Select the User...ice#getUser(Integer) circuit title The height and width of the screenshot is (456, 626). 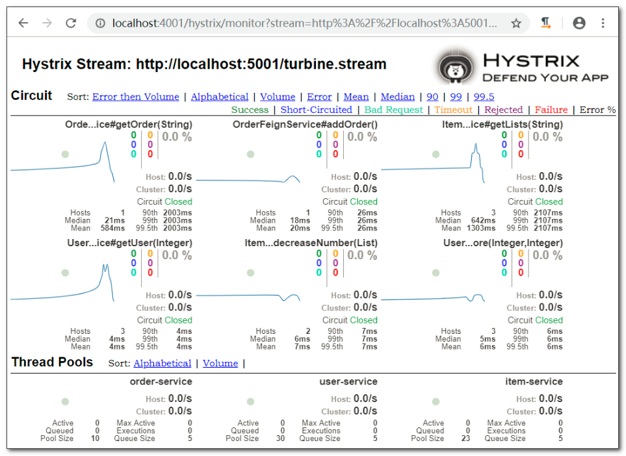click(130, 243)
